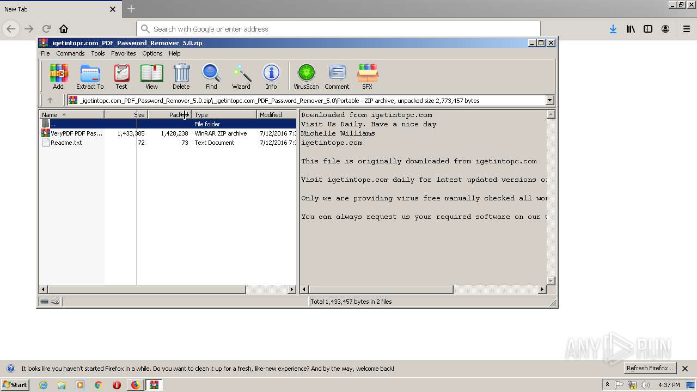Open Firefox hamburger menu
Viewport: 697px width, 392px height.
tap(687, 29)
